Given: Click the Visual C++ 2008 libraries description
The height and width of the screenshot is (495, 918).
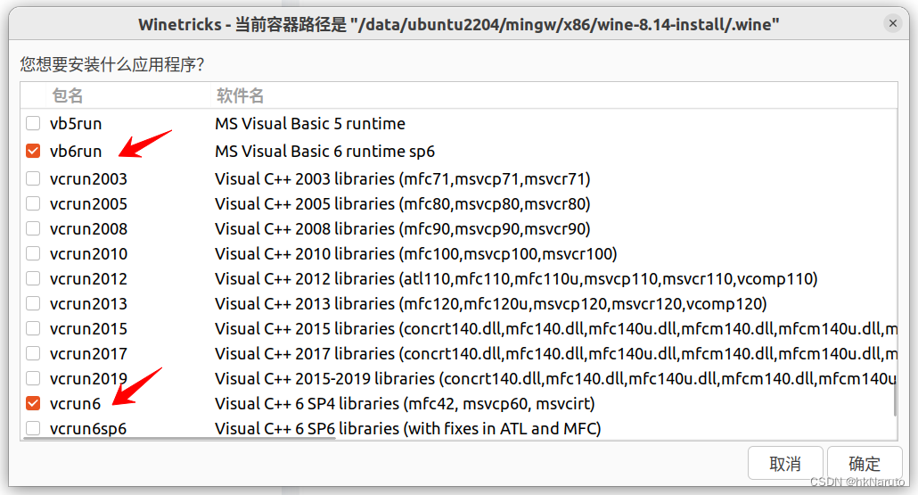Looking at the screenshot, I should pos(402,228).
